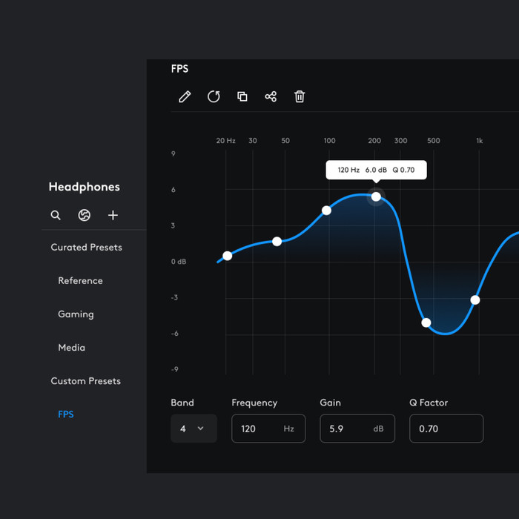Add a new preset with plus icon
This screenshot has height=519, width=519.
tap(113, 215)
